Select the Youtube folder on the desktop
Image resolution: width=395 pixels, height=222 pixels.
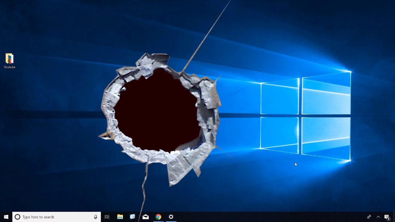[x=10, y=61]
